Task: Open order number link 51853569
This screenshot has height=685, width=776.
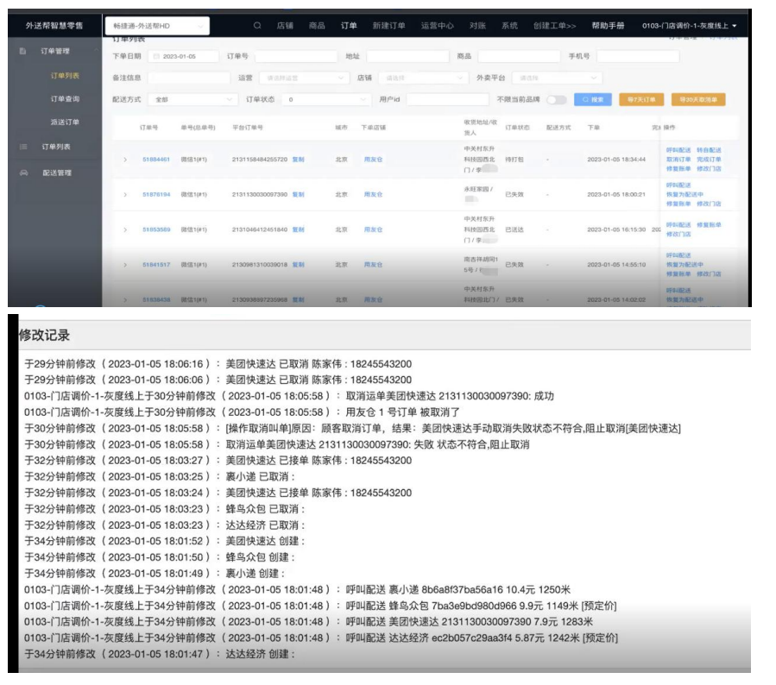Action: [x=156, y=229]
